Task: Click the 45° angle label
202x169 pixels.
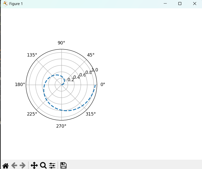Action: pos(90,54)
